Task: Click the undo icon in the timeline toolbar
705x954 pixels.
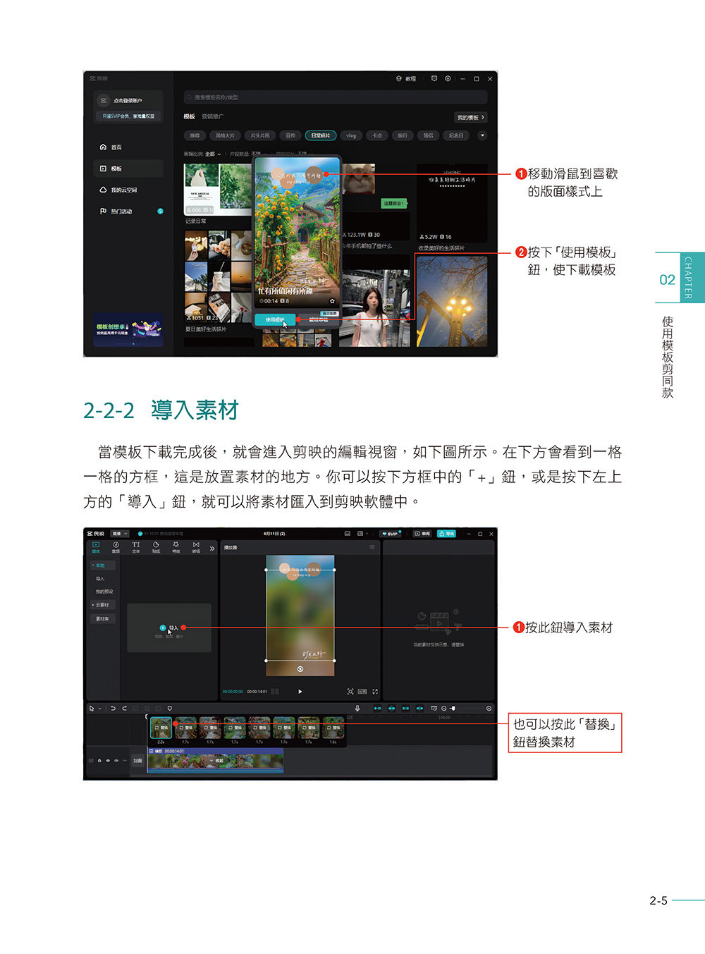Action: coord(113,707)
